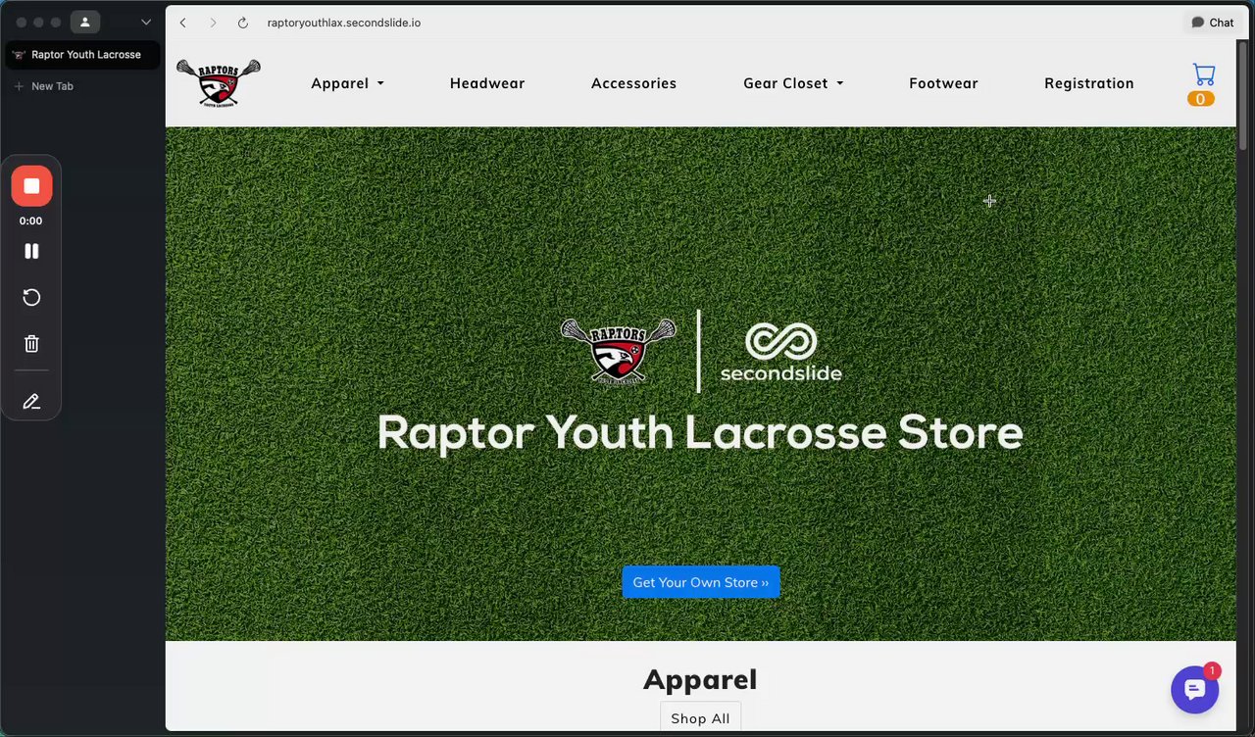Click the secondslide logo in the banner
The image size is (1255, 737).
(780, 352)
